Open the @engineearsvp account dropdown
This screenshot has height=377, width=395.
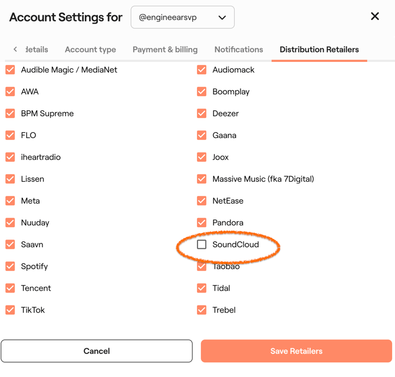click(x=182, y=18)
